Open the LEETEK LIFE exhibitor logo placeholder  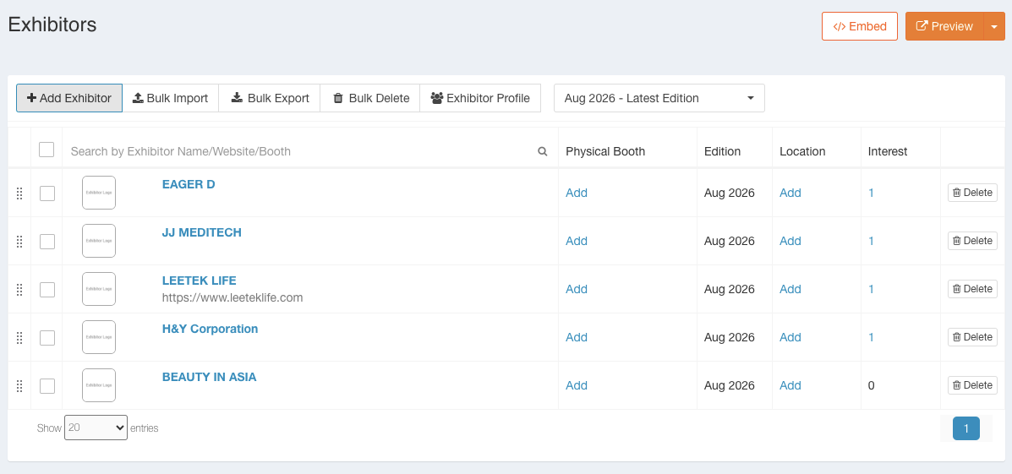(x=99, y=289)
